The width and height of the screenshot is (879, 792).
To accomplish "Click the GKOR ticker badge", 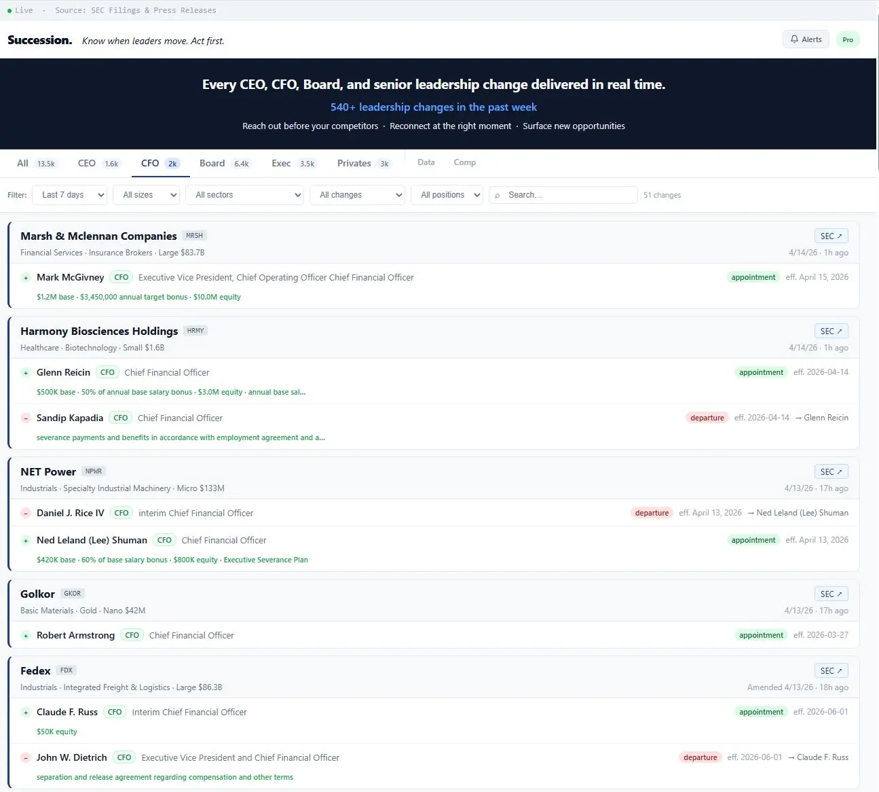I will tap(73, 594).
